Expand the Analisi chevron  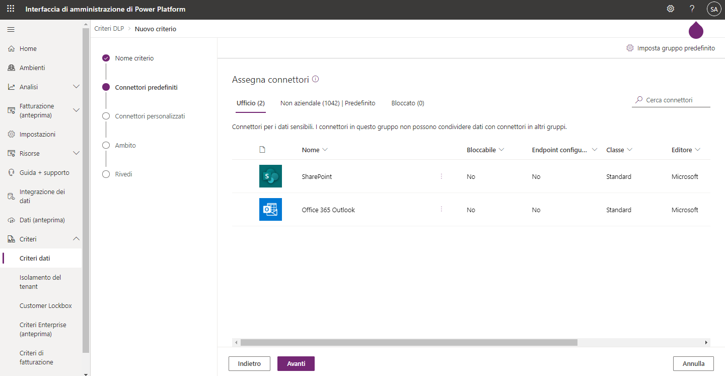point(77,87)
